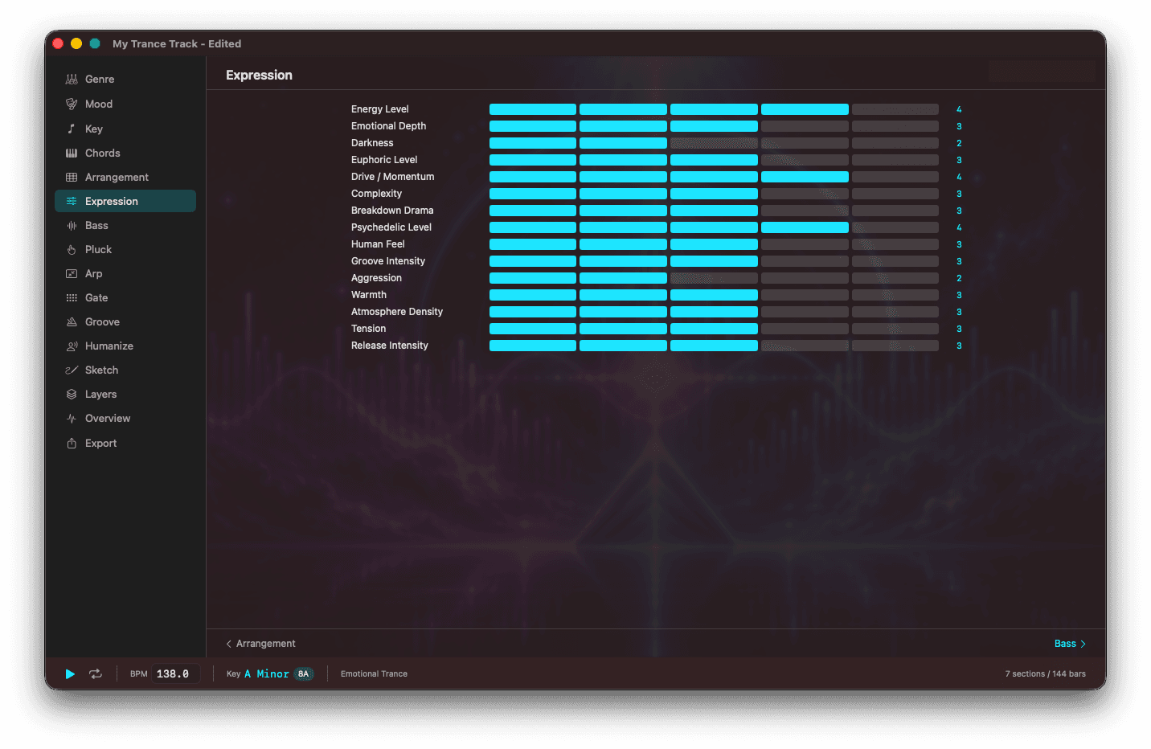Click the Overview pulse icon
Image resolution: width=1151 pixels, height=749 pixels.
tap(72, 419)
